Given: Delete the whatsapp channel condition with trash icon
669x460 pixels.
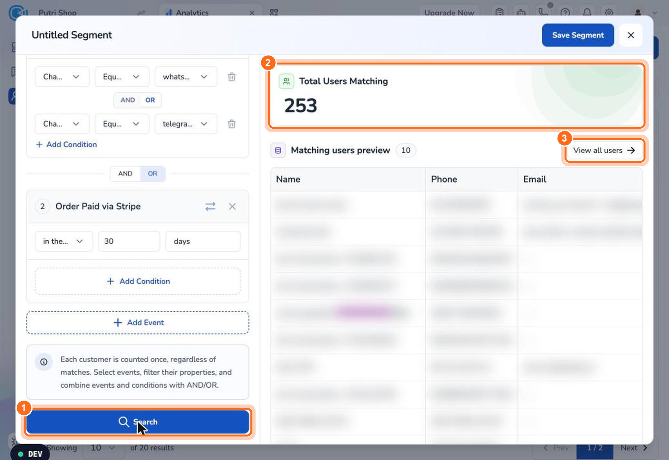Looking at the screenshot, I should pyautogui.click(x=231, y=77).
